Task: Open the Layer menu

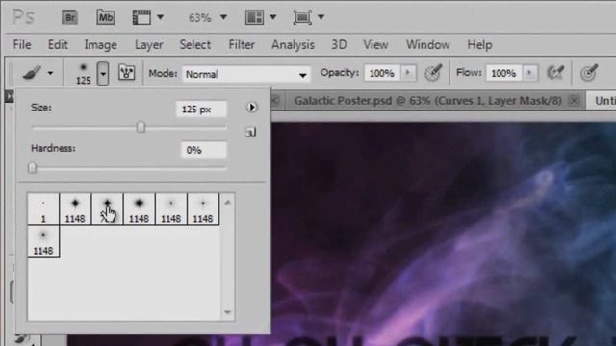Action: 148,45
